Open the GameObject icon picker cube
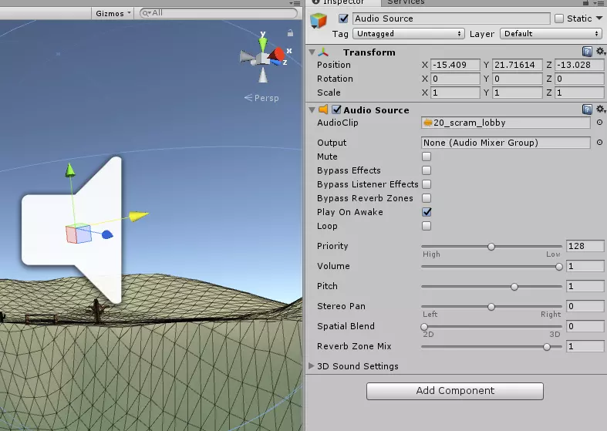Screen dimensions: 607x431 pyautogui.click(x=319, y=21)
